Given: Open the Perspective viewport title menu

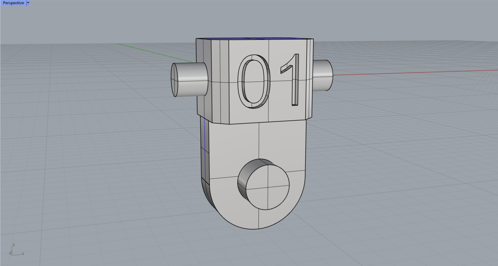Looking at the screenshot, I should [13, 3].
